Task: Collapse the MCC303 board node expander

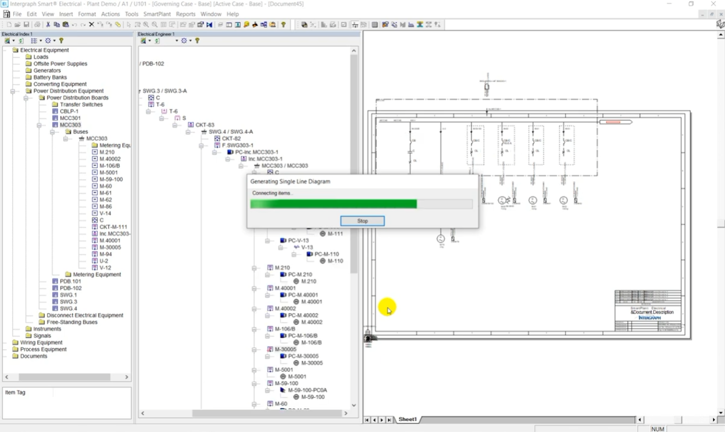Action: point(39,125)
